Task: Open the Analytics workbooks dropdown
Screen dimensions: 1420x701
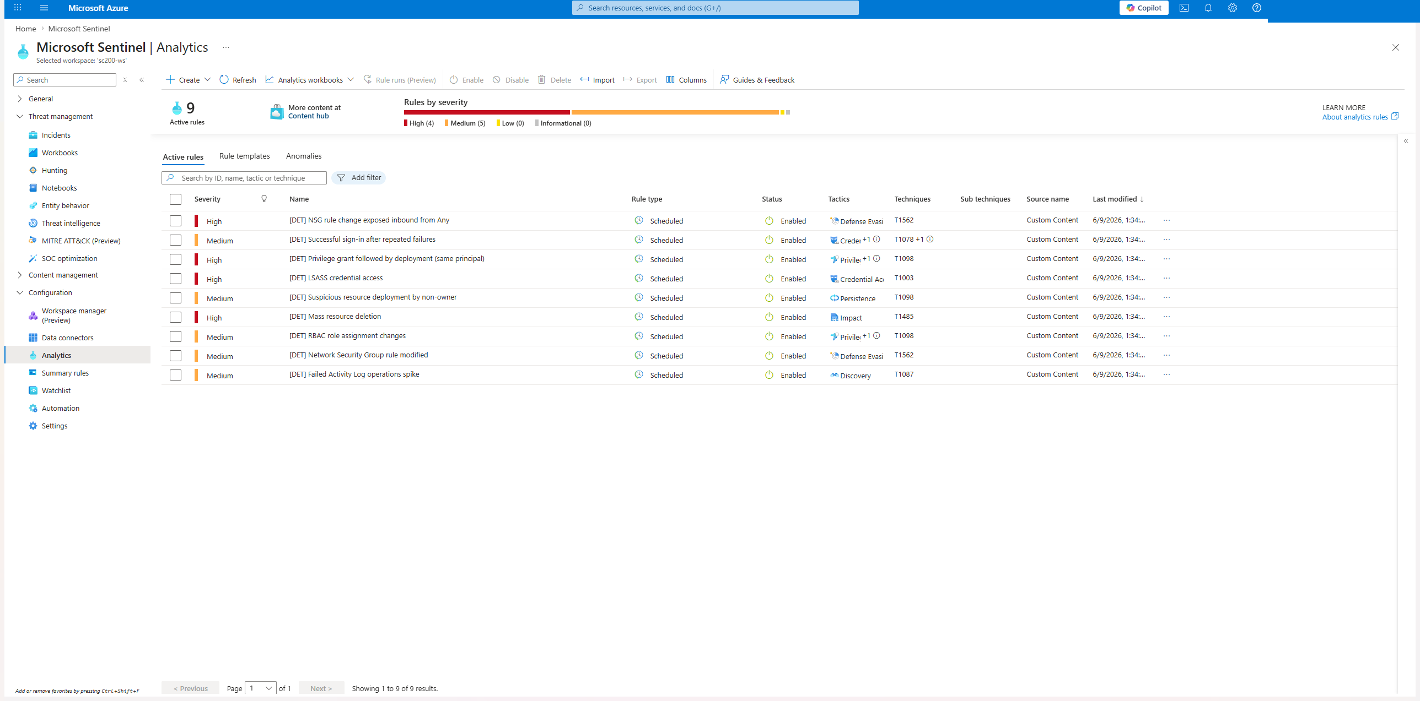Action: pyautogui.click(x=309, y=80)
